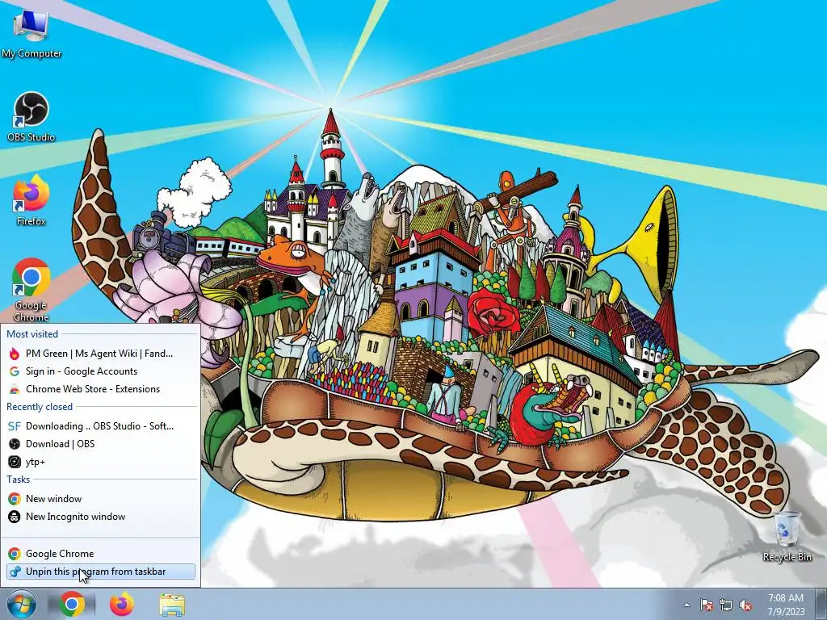Open Sign in - Google Accounts entry
Image resolution: width=827 pixels, height=620 pixels.
pos(100,371)
